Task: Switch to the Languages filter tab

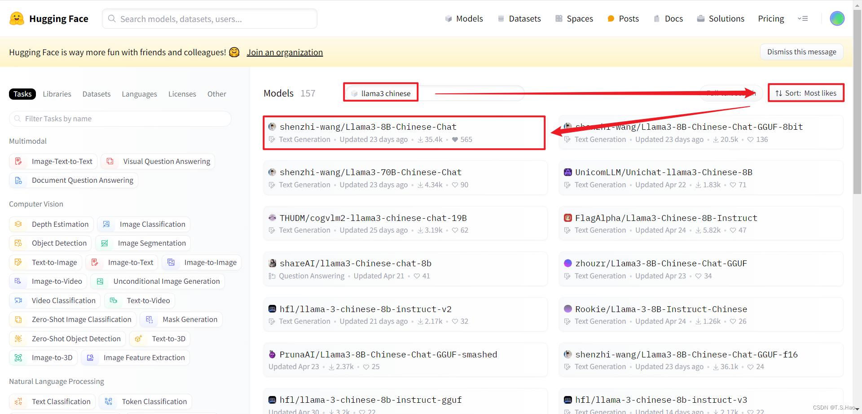Action: 139,94
